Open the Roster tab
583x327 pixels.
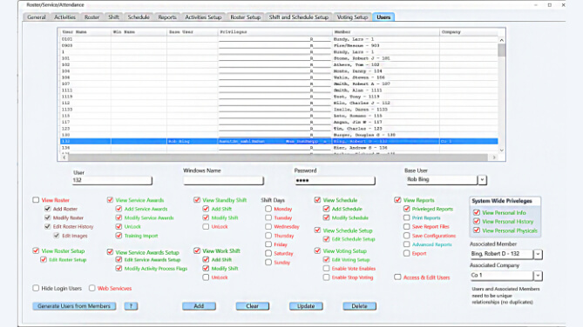pyautogui.click(x=92, y=17)
